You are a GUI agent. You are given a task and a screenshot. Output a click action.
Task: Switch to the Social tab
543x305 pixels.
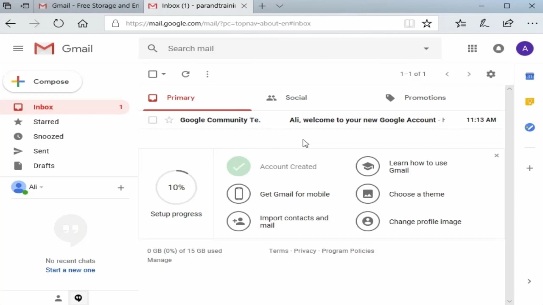click(296, 98)
